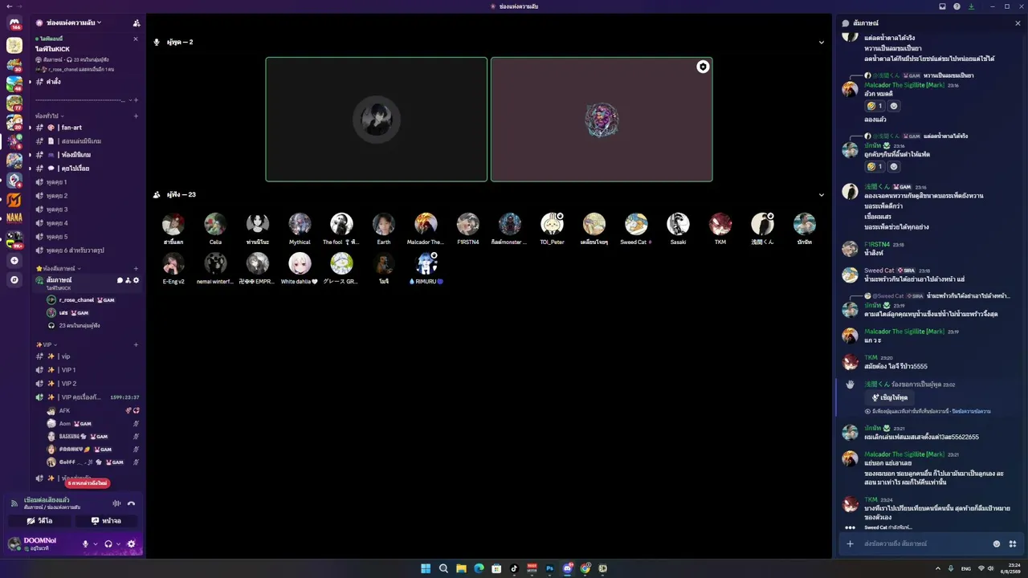Click invite icon on สัมภาษณ์ stage channel
Screen dimensions: 1028x578
[128, 280]
